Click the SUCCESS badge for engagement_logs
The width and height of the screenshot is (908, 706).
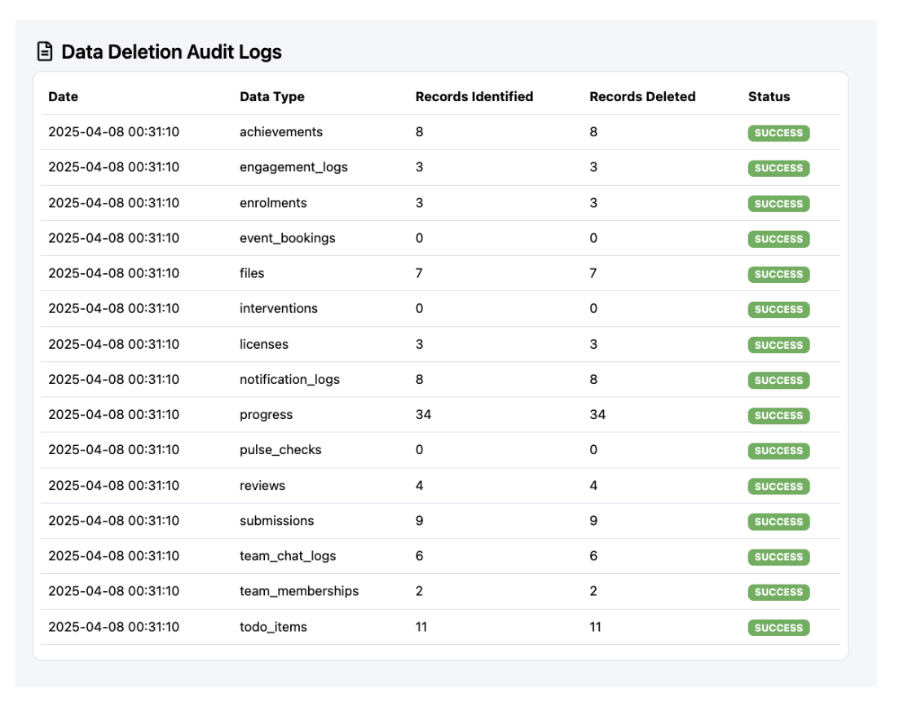point(778,168)
